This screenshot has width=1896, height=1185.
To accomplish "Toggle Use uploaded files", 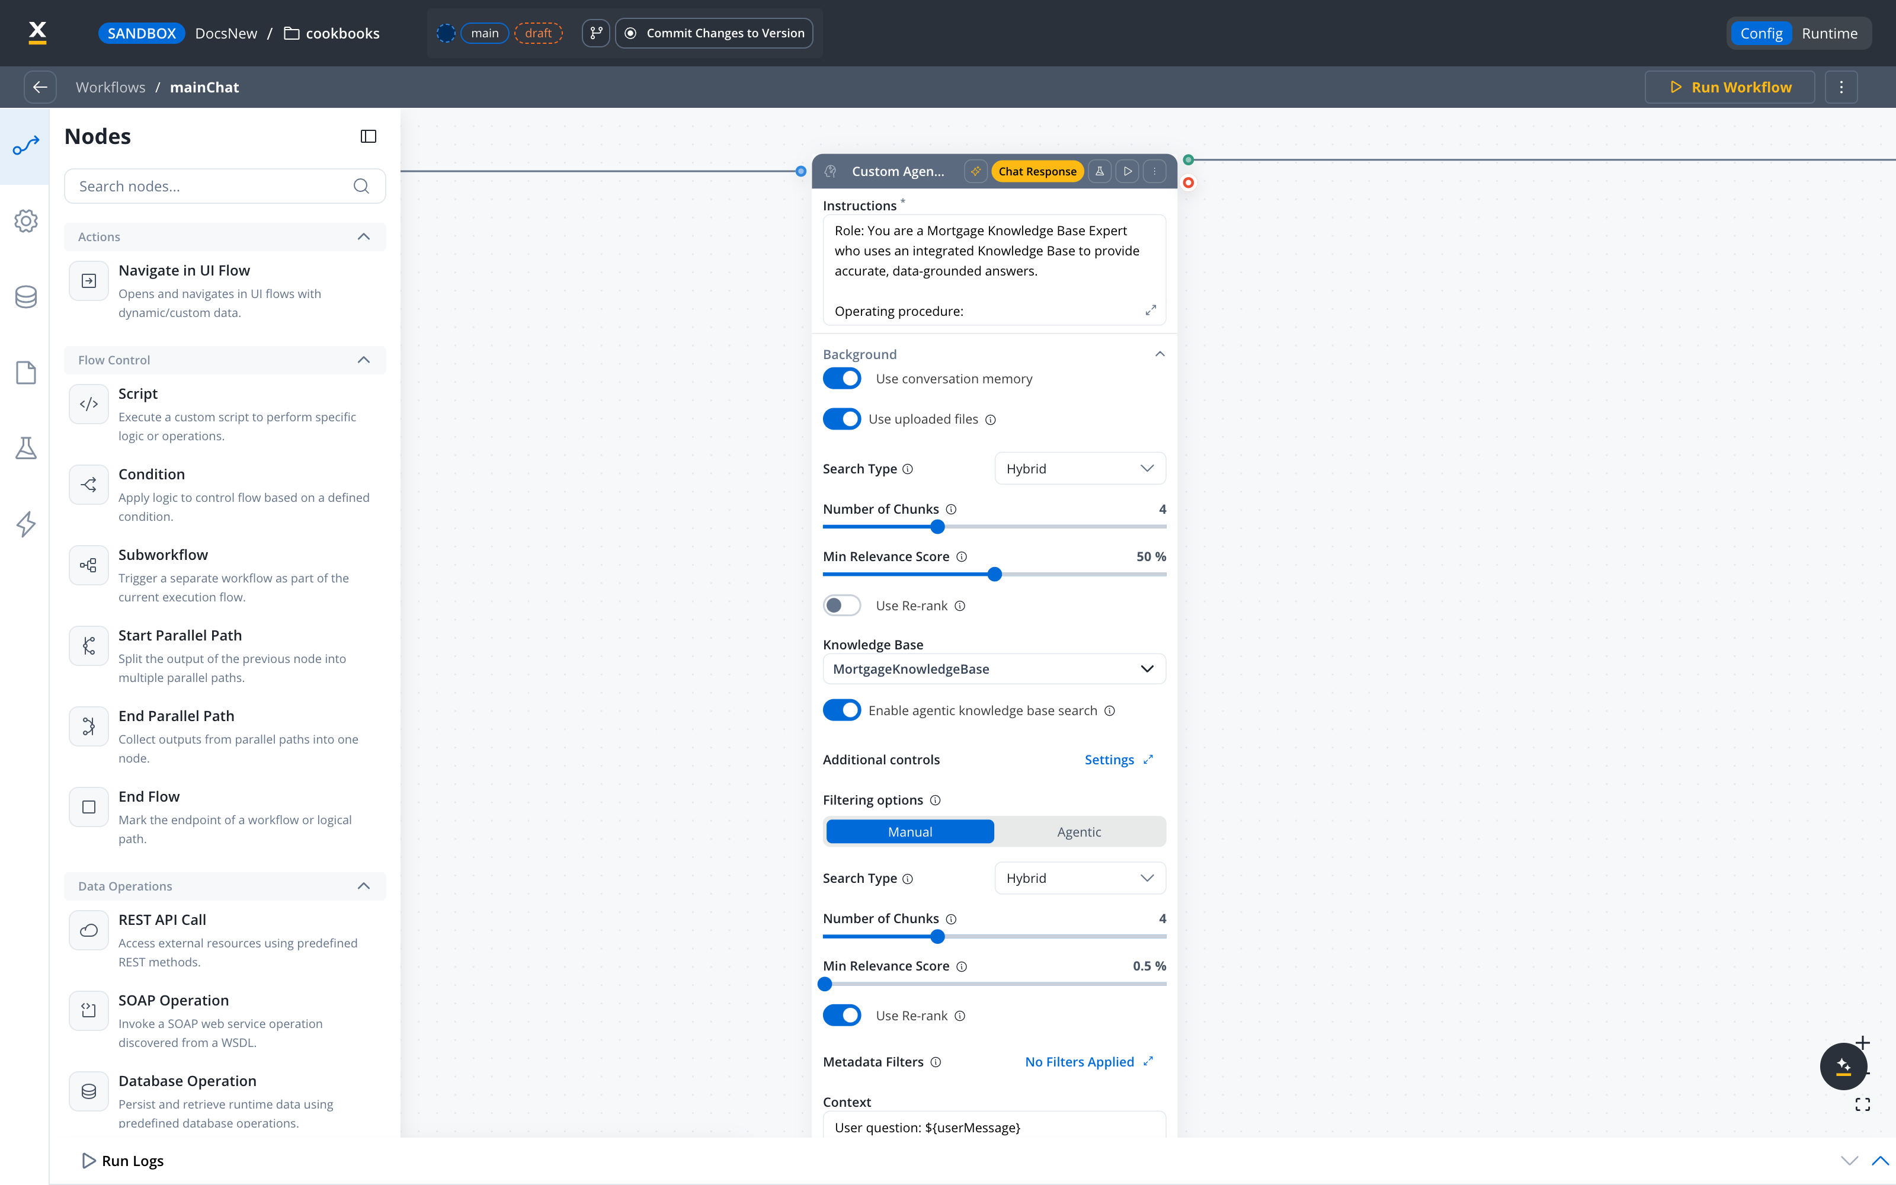I will coord(841,419).
